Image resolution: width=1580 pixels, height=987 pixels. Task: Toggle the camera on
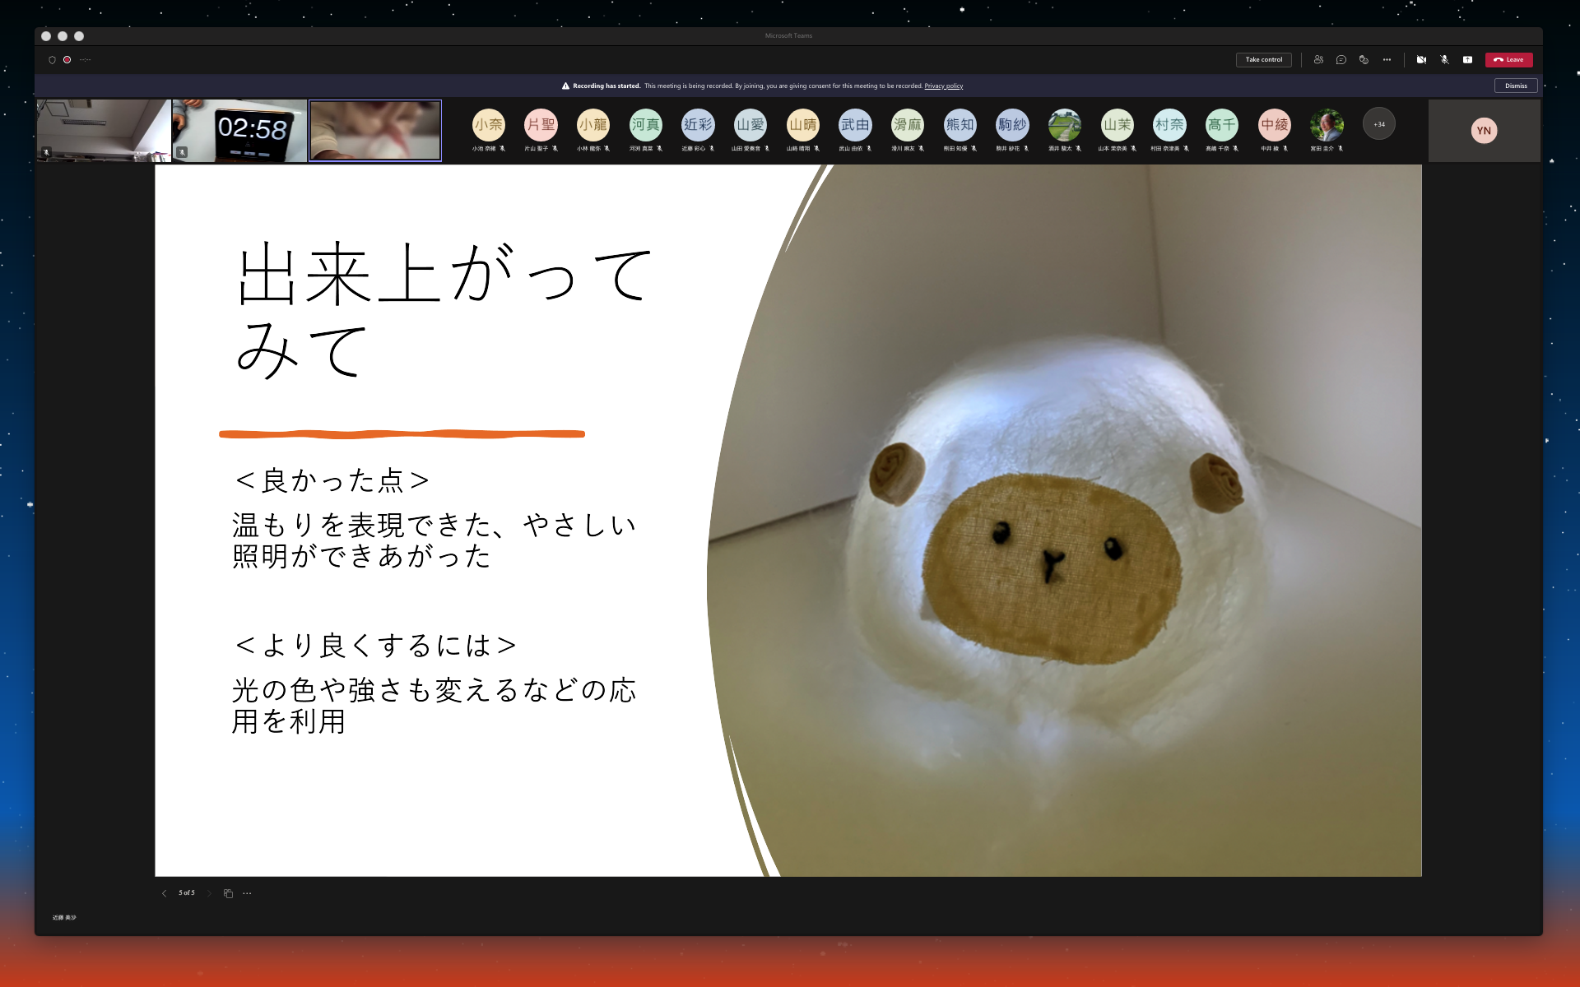pyautogui.click(x=1421, y=60)
